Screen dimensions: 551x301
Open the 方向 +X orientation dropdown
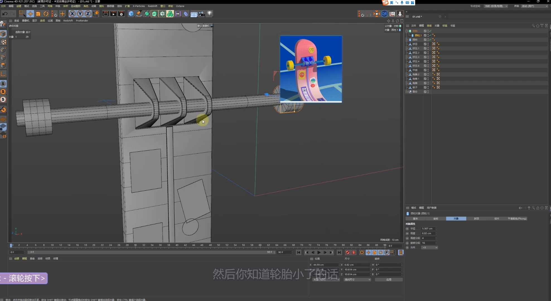coord(429,247)
